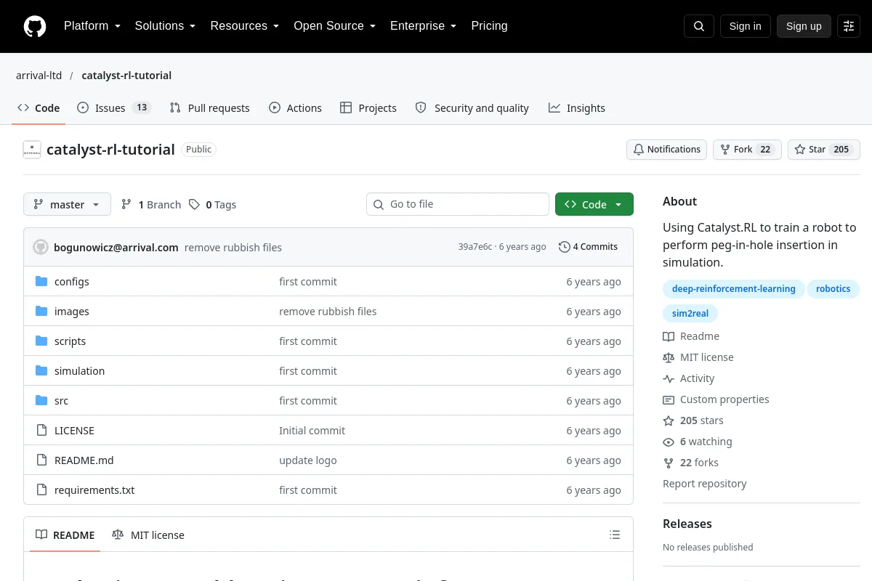
Task: Switch to the Pull requests tab
Action: coord(209,108)
